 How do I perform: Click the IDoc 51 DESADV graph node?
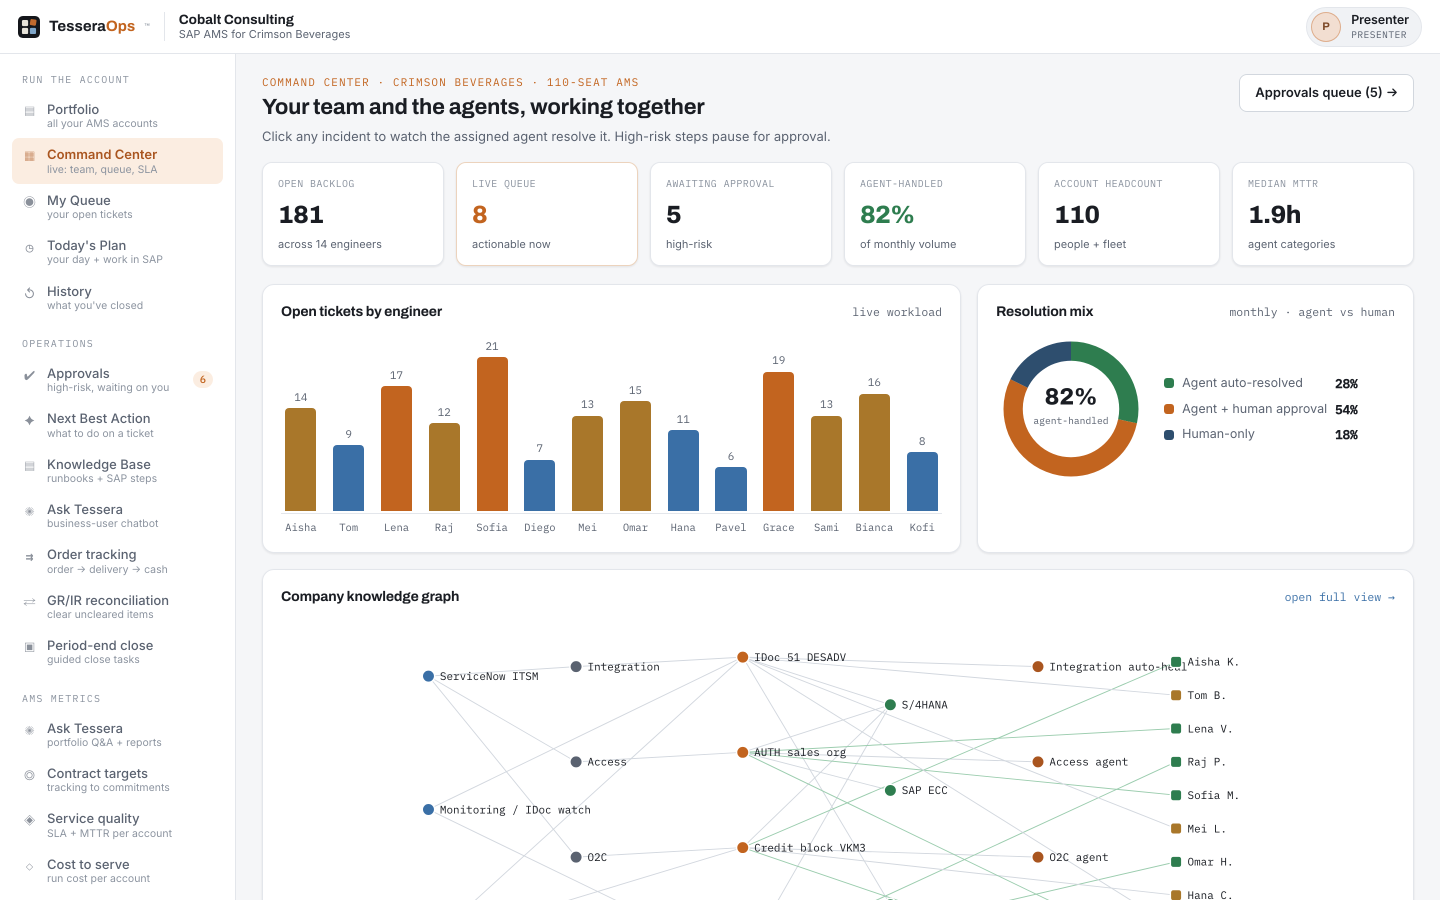[x=742, y=657]
